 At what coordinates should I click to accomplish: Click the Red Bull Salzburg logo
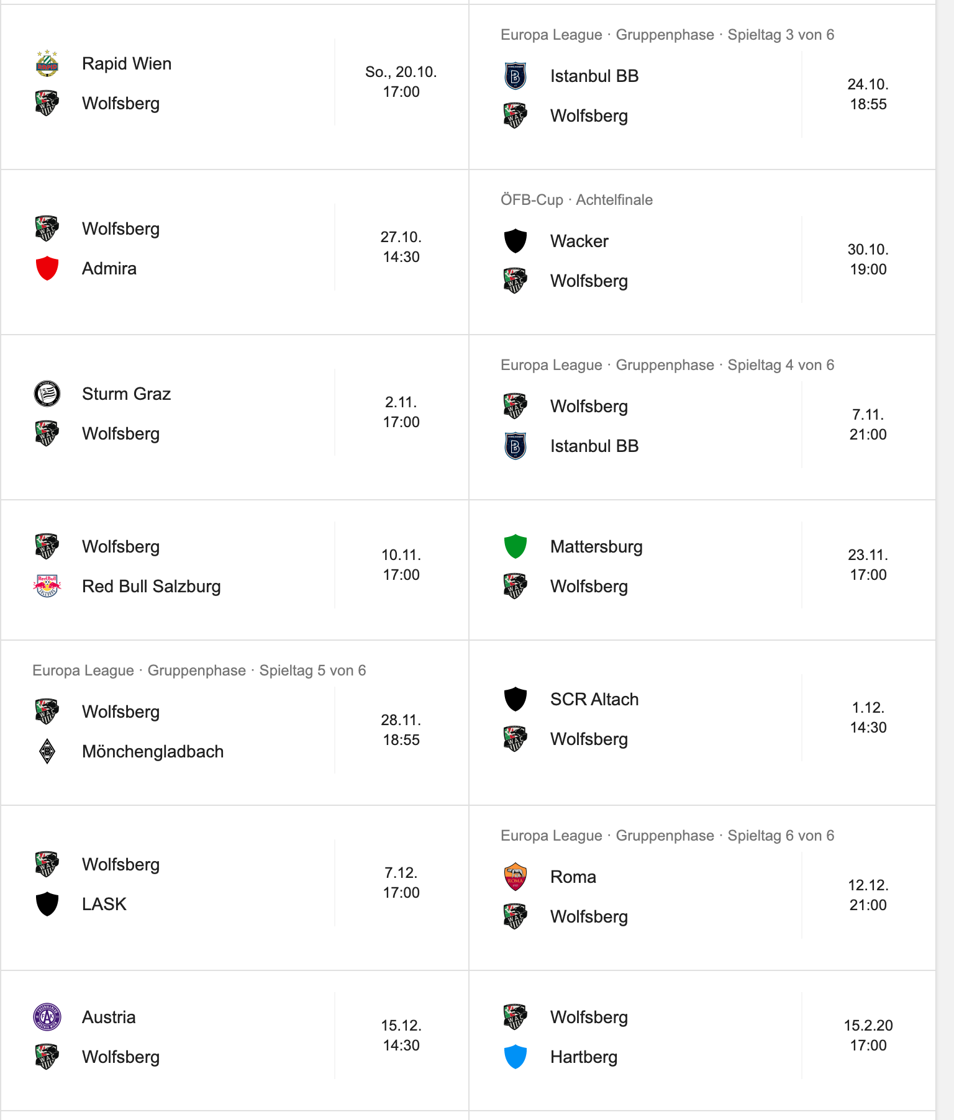[x=47, y=586]
